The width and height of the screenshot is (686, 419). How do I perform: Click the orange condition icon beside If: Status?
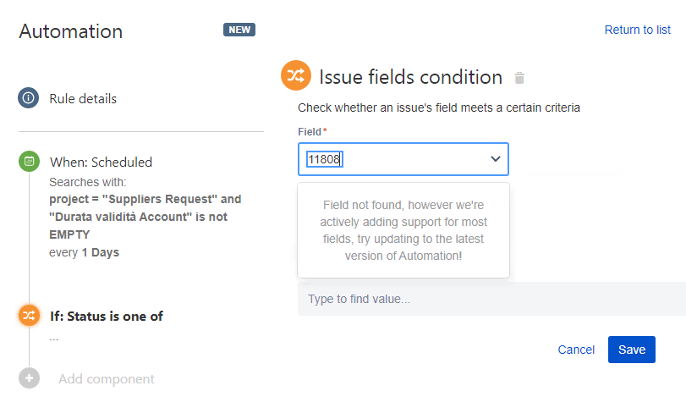pos(29,316)
